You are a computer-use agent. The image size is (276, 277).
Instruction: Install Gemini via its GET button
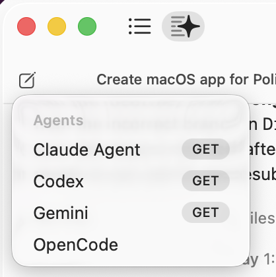click(x=205, y=212)
